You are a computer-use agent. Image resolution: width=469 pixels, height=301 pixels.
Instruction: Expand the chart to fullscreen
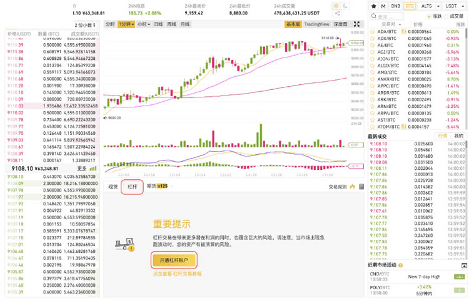356,24
